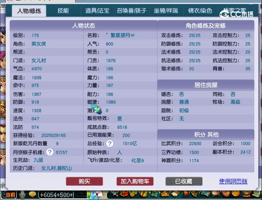
Task: Open the 使用网页版 link
Action: coord(233,181)
